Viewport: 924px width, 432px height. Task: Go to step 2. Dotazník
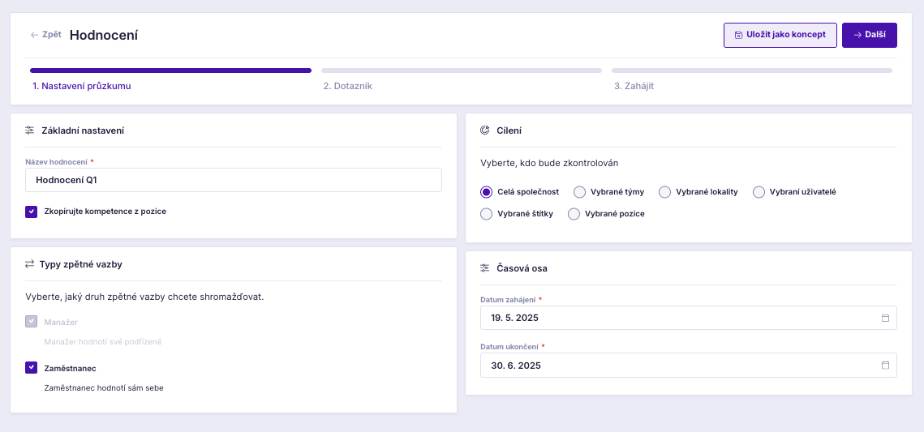pyautogui.click(x=348, y=86)
